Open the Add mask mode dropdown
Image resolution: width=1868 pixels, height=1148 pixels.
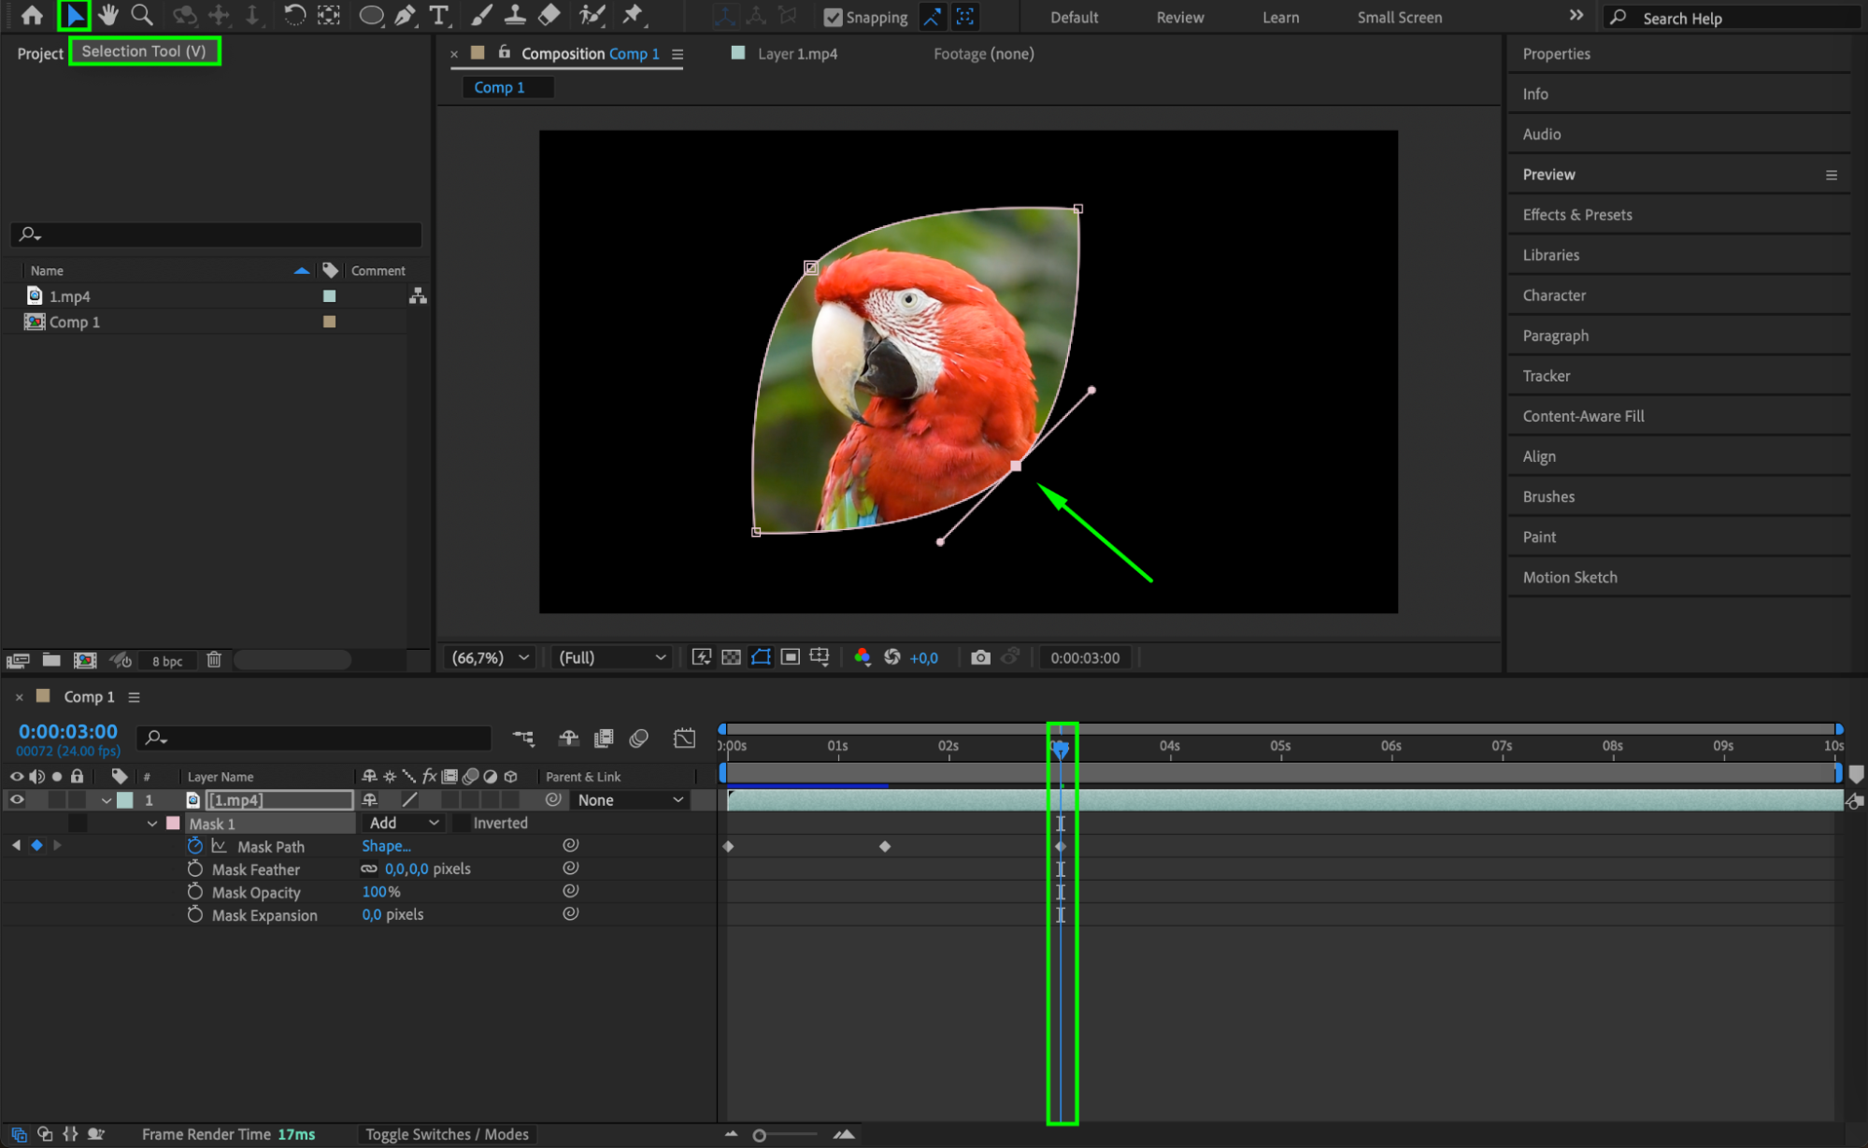coord(404,824)
